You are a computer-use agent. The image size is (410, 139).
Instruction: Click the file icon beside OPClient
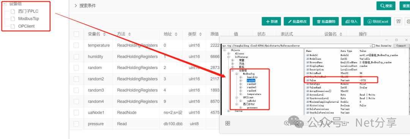(13, 26)
